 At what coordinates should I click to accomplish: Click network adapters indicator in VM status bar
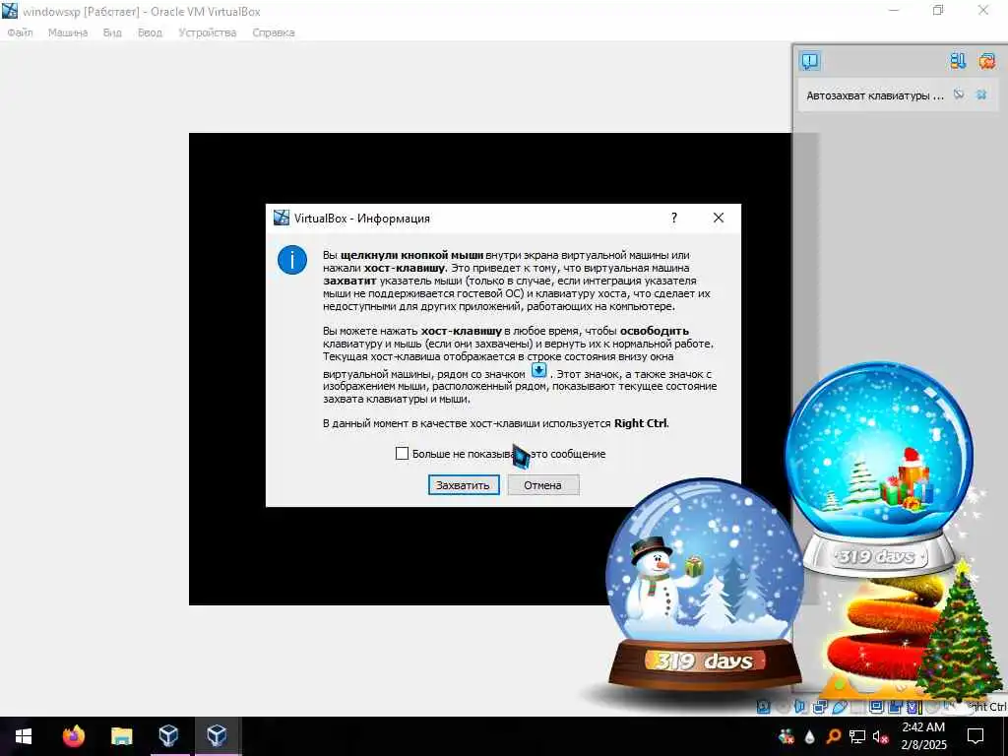tap(820, 707)
